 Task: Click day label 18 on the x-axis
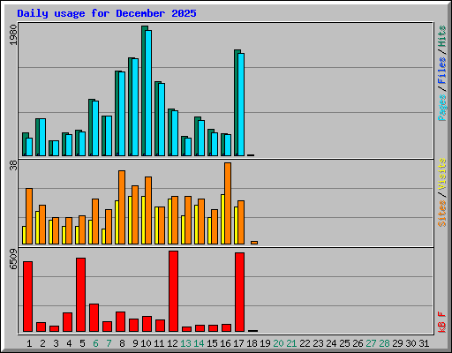[x=252, y=343]
